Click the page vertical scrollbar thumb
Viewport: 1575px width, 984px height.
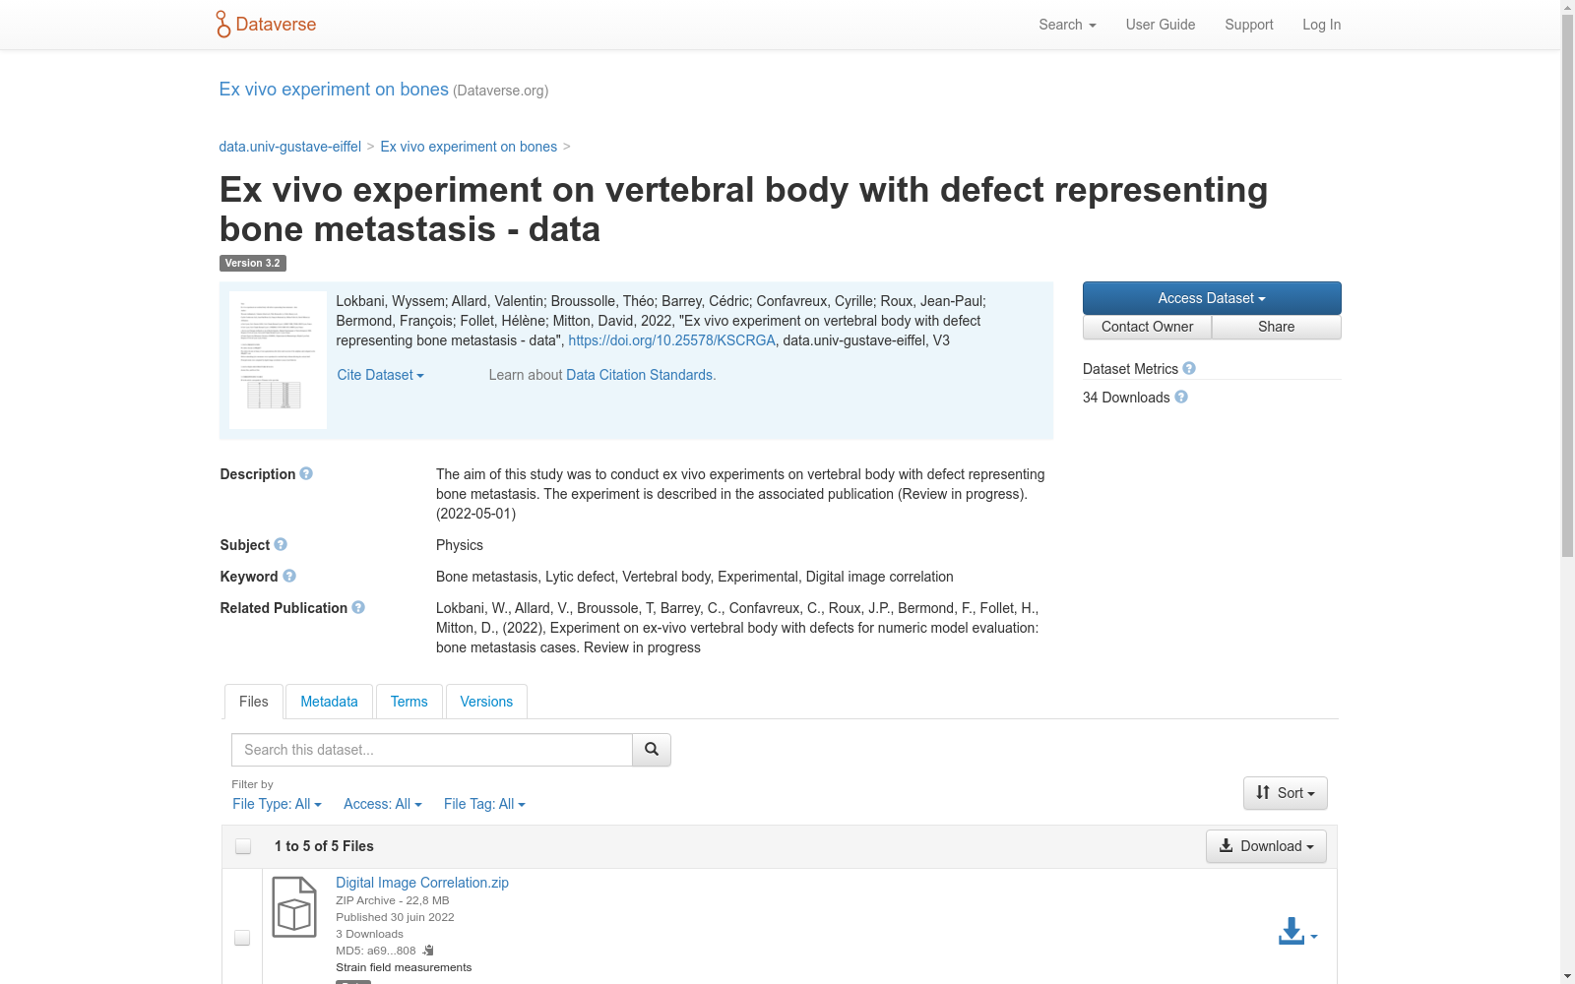(x=1567, y=285)
